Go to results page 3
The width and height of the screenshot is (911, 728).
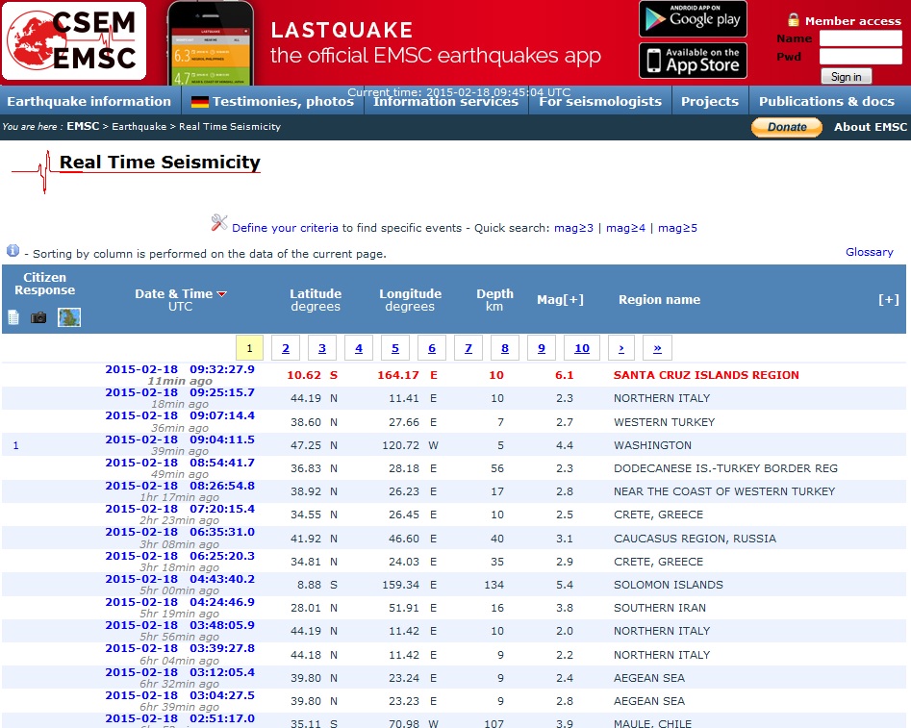point(322,348)
